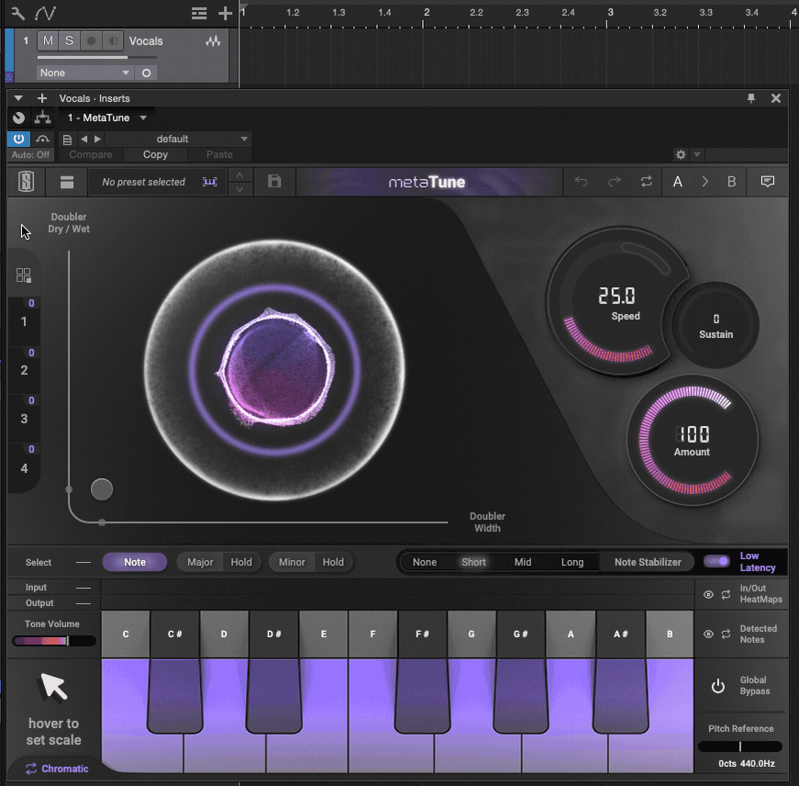This screenshot has width=799, height=786.
Task: Click the Copy preset button
Action: pos(155,154)
